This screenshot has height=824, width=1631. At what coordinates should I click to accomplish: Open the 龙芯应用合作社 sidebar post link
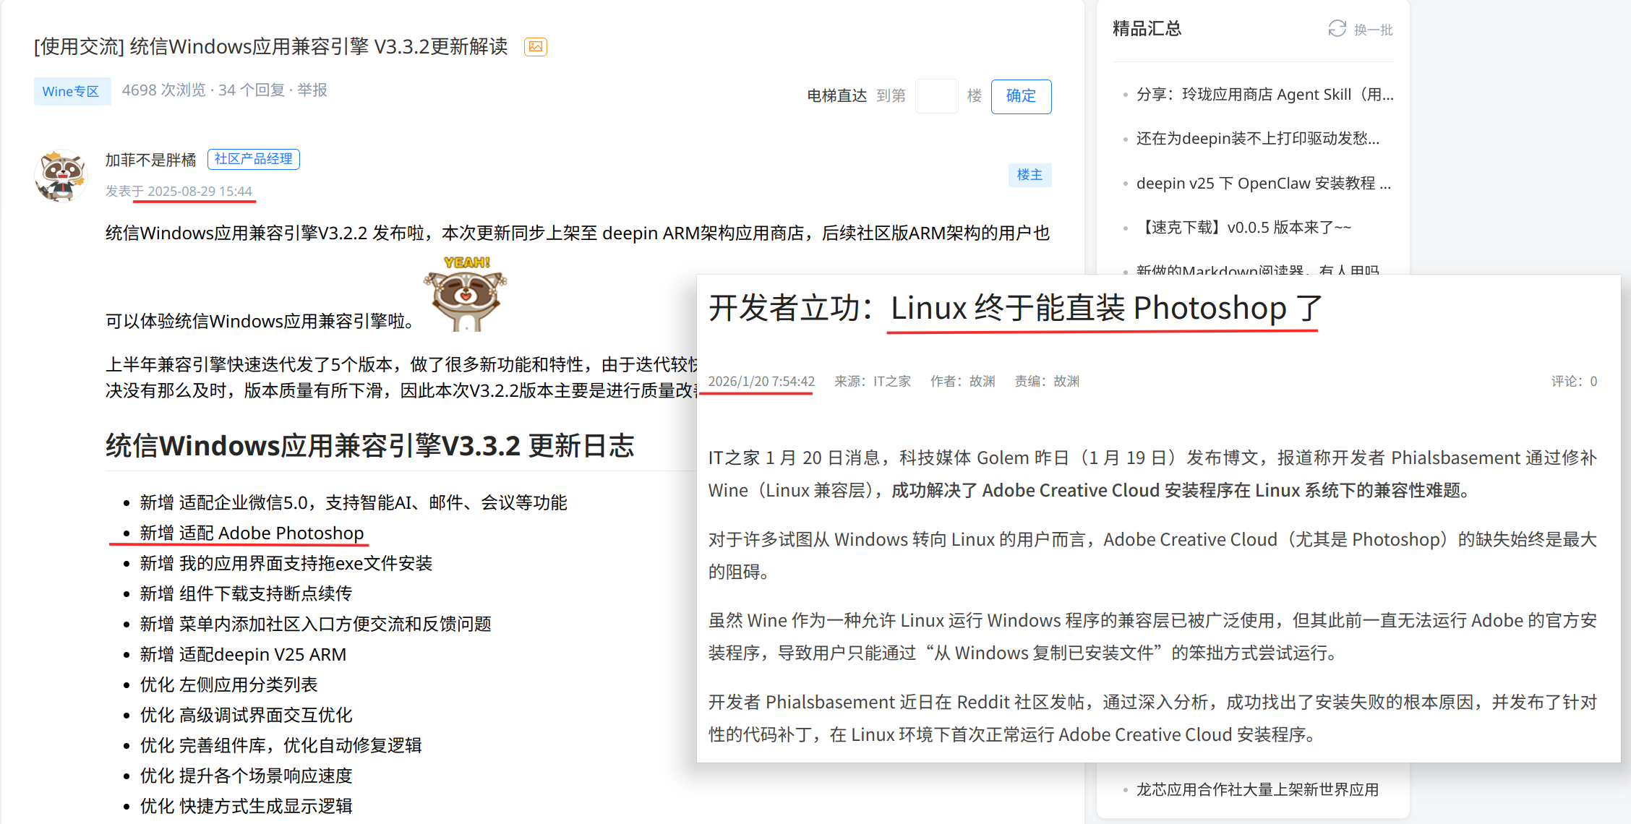[1257, 789]
